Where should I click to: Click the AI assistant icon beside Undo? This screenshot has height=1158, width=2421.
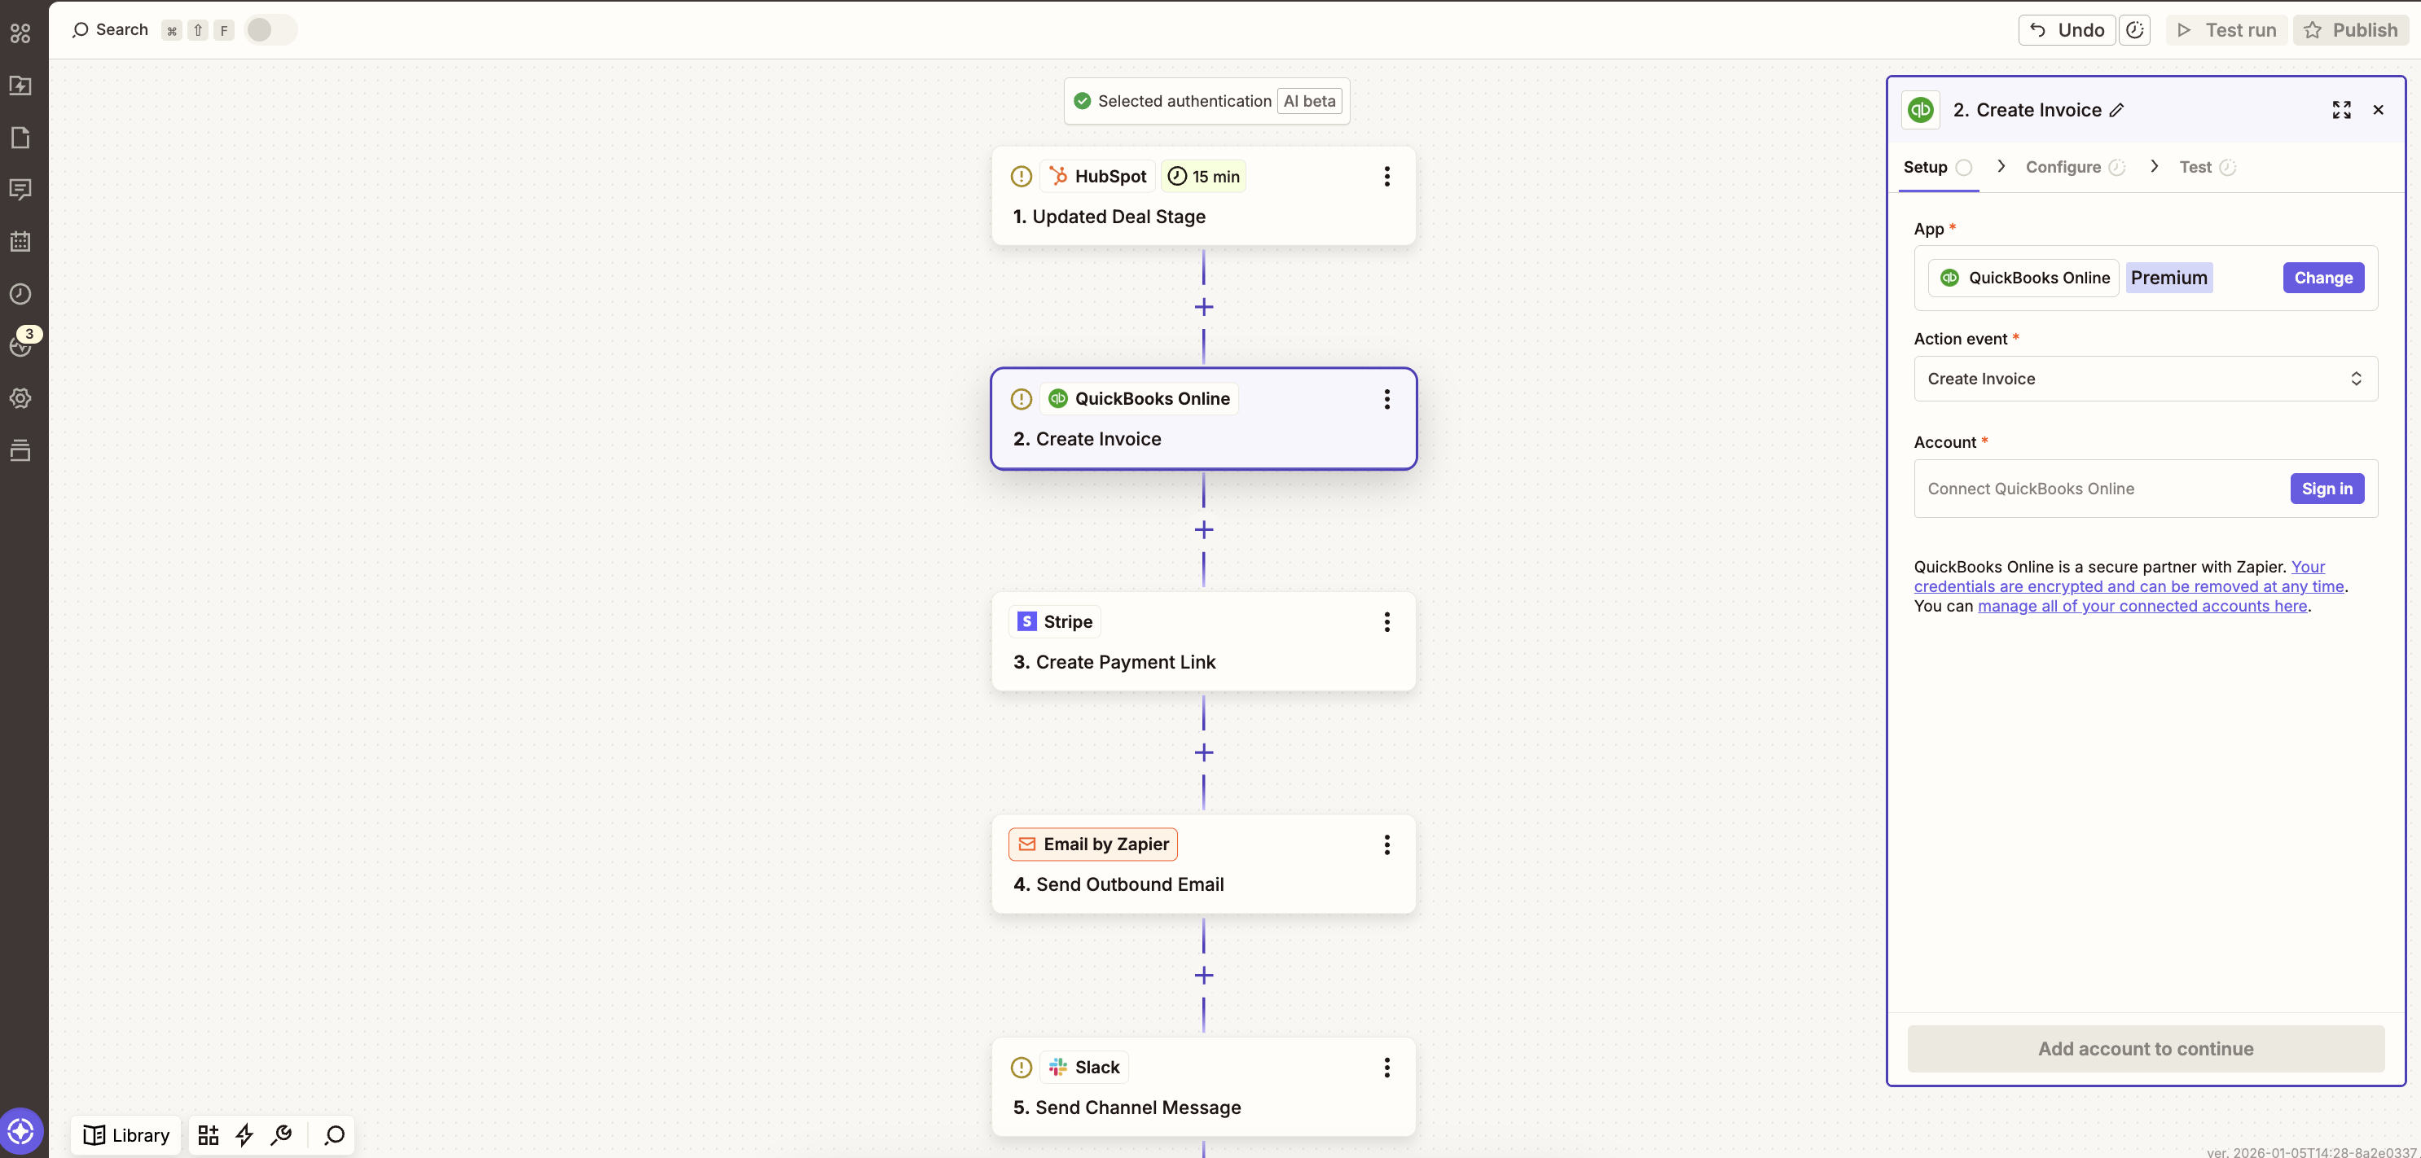[x=2134, y=30]
